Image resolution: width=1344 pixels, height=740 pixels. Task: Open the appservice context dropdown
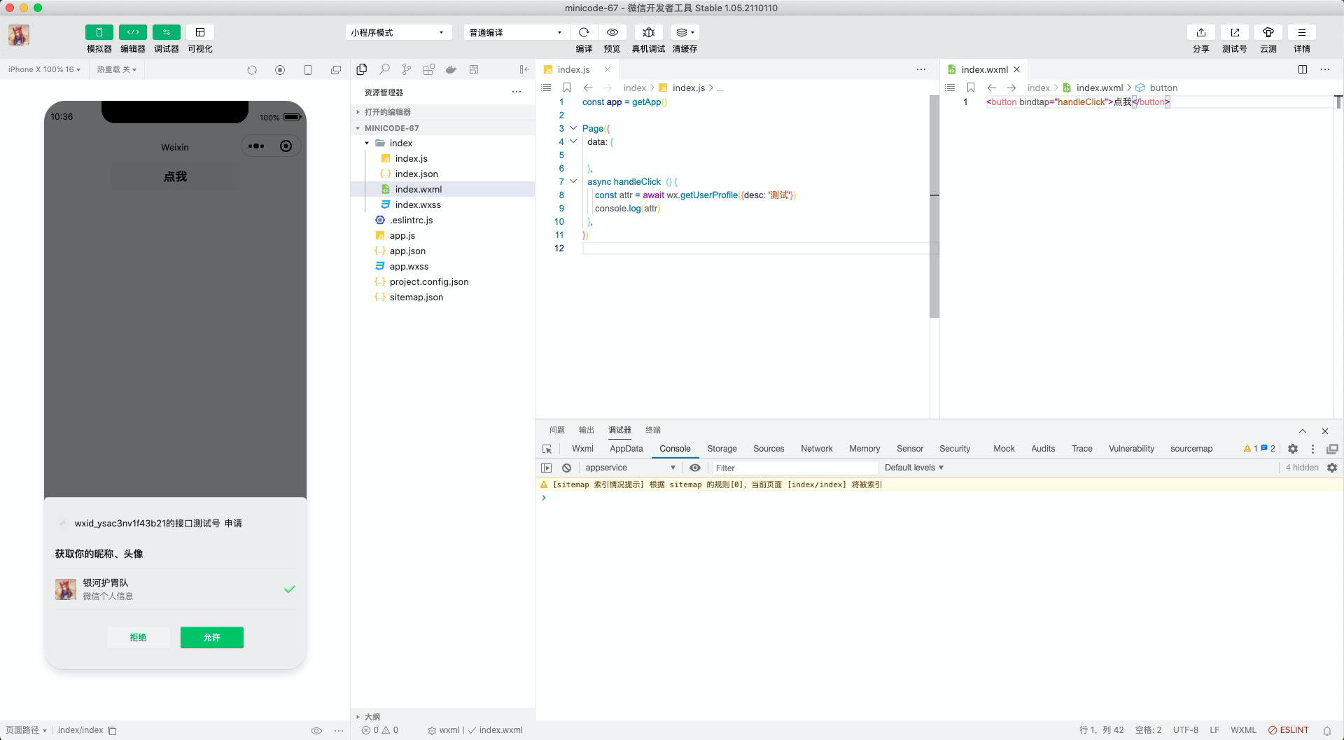click(x=630, y=468)
